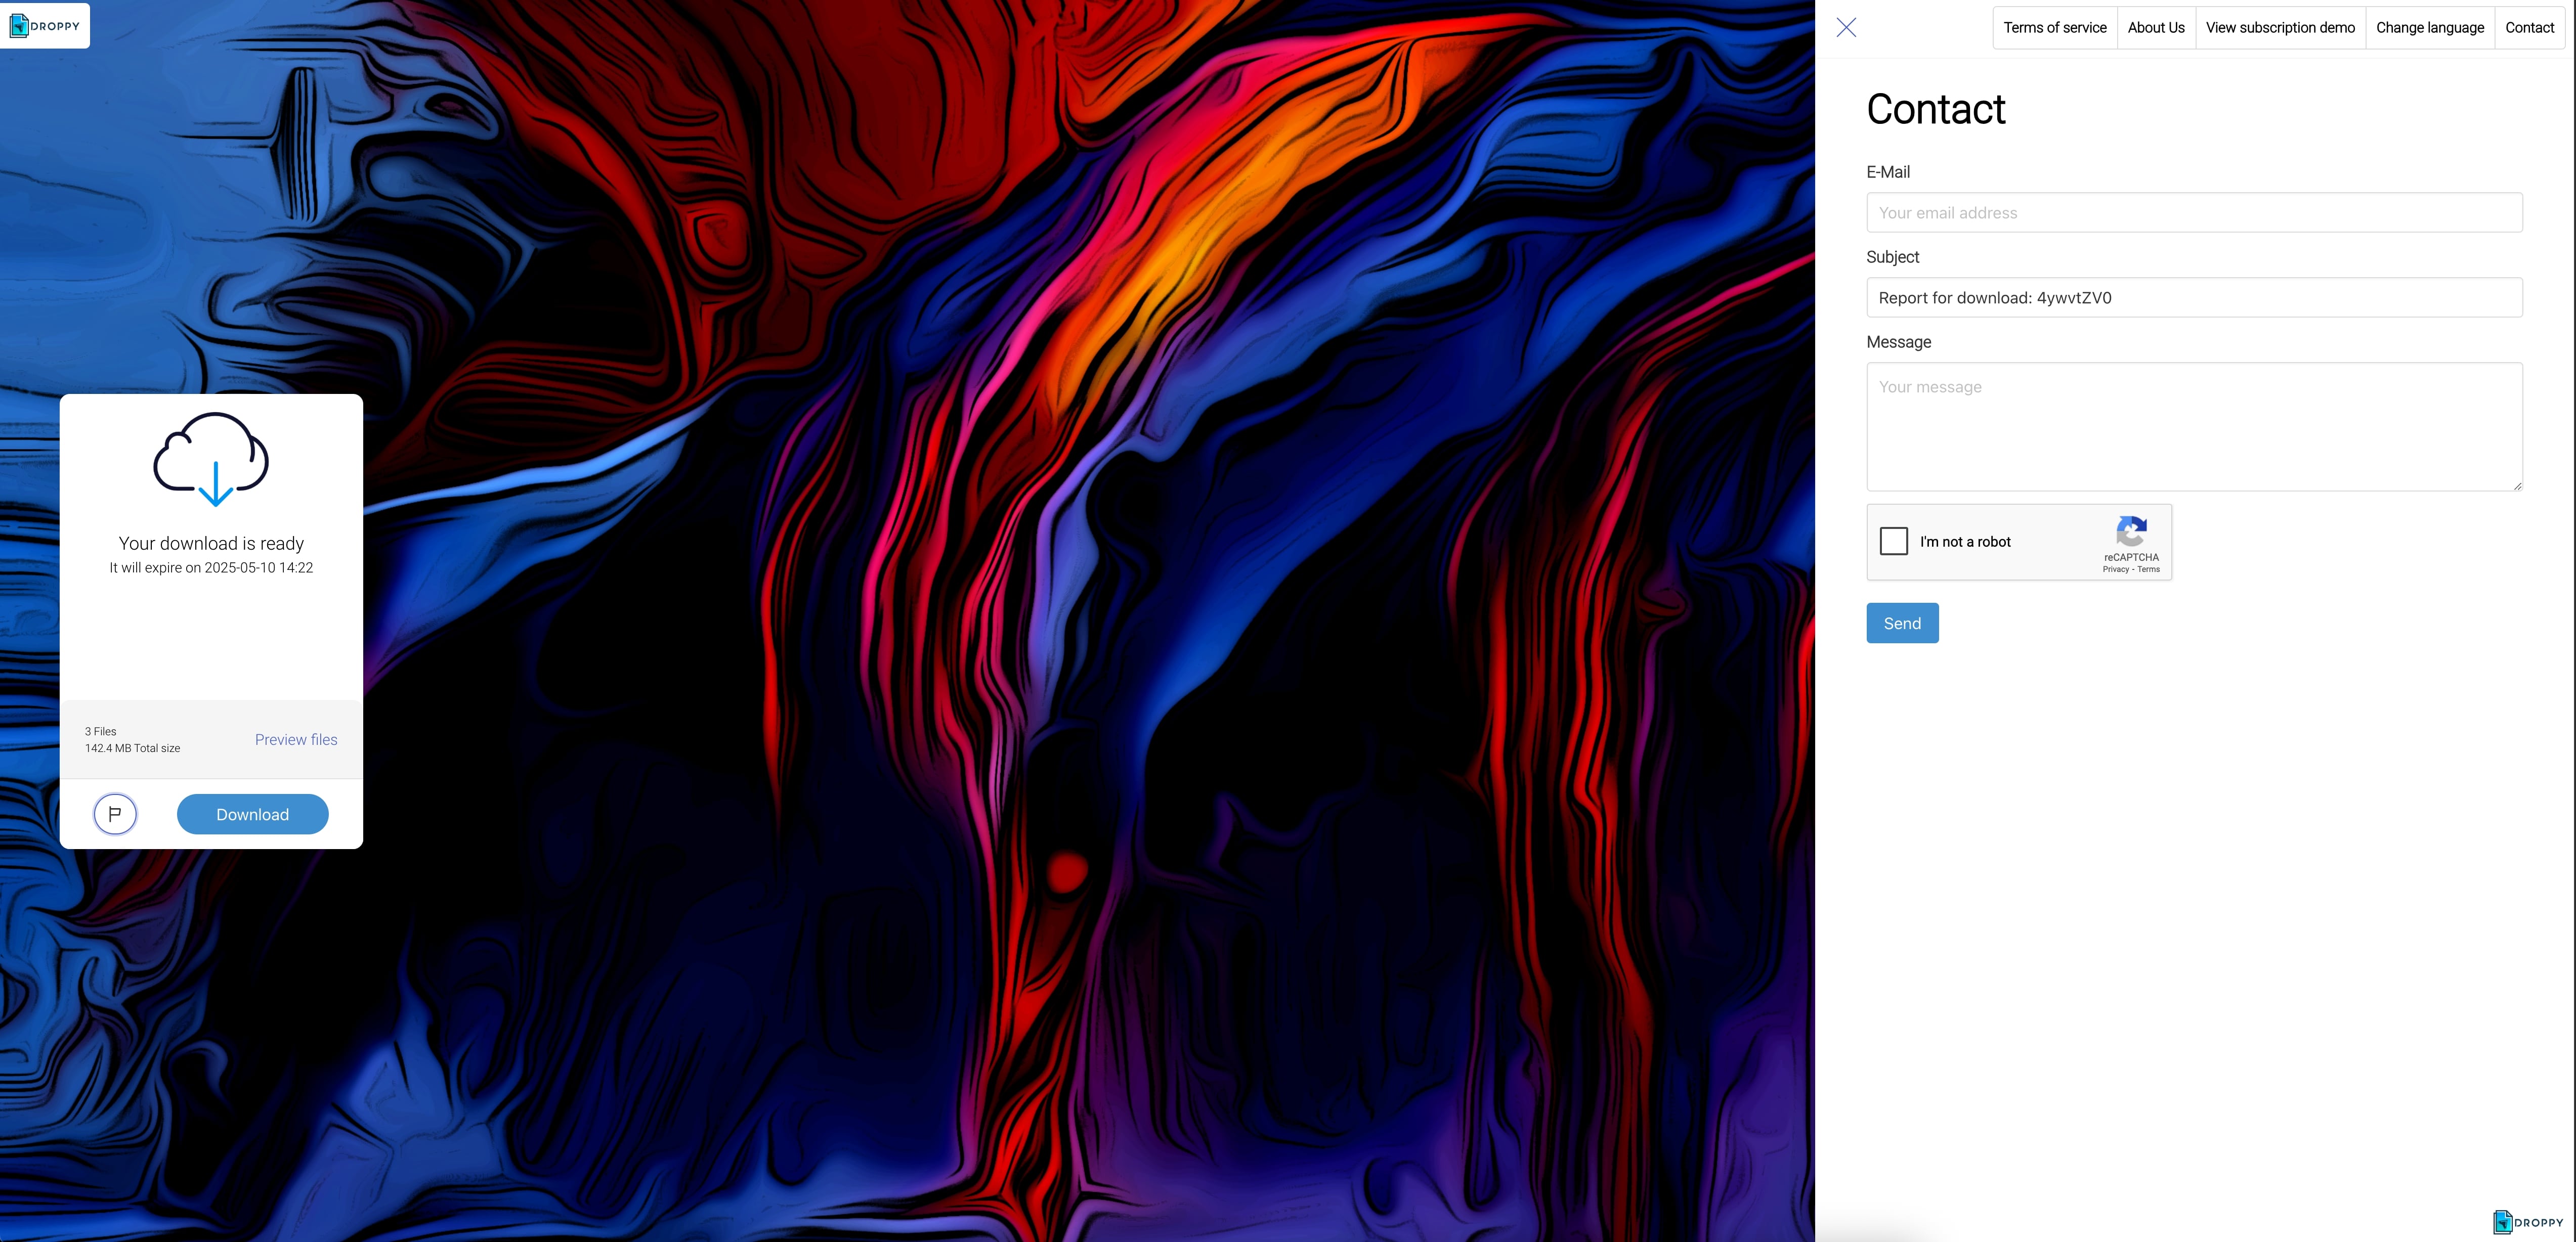The image size is (2576, 1242).
Task: Click the reCAPTCHA Terms link
Action: tap(2148, 569)
